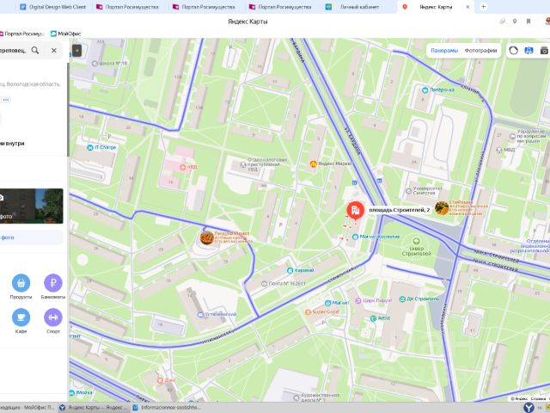Click the round traffic layer icon
The height and width of the screenshot is (413, 550).
(513, 51)
